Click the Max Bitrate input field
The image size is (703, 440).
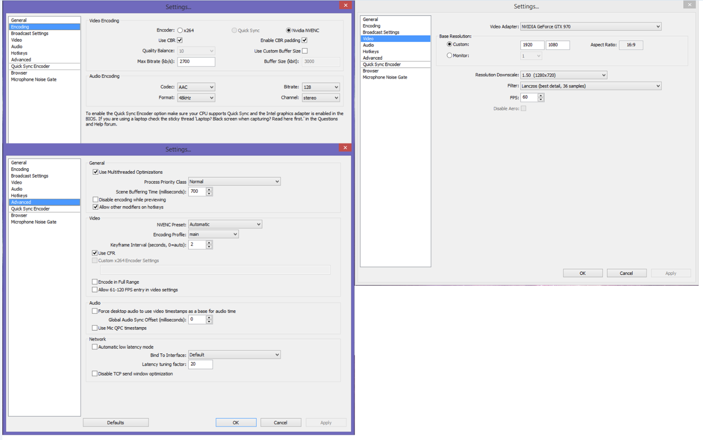pyautogui.click(x=196, y=62)
